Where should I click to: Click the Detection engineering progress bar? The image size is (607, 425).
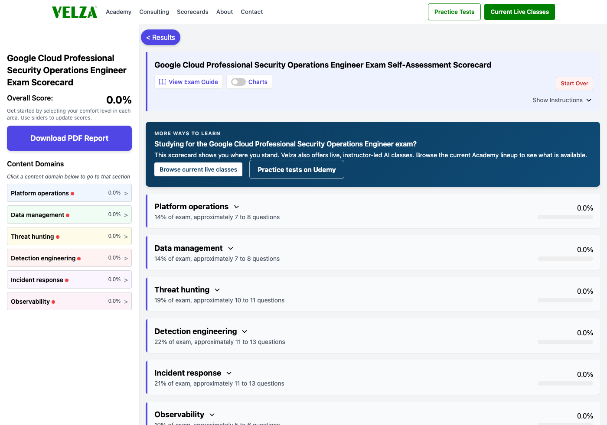pyautogui.click(x=565, y=342)
